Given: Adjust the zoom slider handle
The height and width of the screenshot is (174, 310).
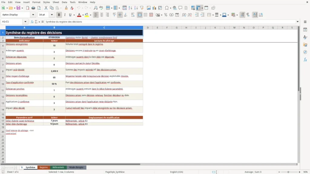Looking at the screenshot, I should coord(289,172).
